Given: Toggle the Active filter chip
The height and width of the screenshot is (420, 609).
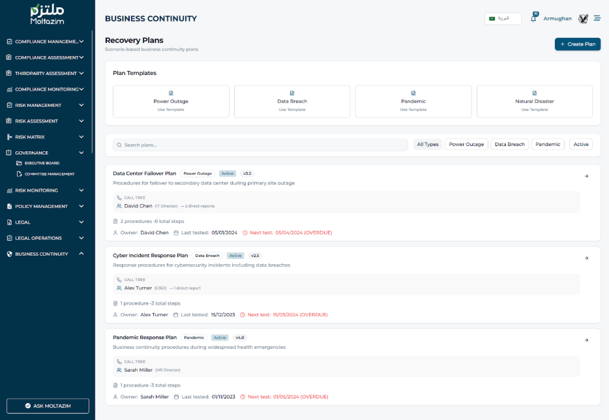Looking at the screenshot, I should pyautogui.click(x=580, y=144).
